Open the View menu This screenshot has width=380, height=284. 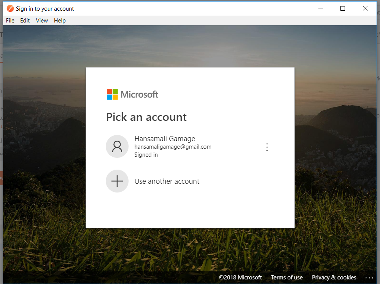(42, 21)
